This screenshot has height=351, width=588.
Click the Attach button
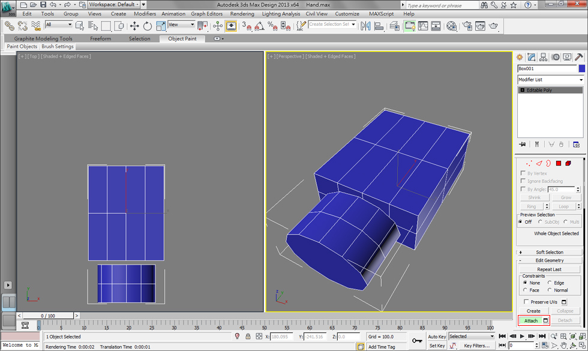pyautogui.click(x=530, y=320)
